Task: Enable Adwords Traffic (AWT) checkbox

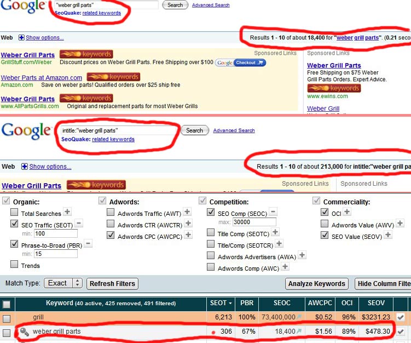Action: [111, 212]
